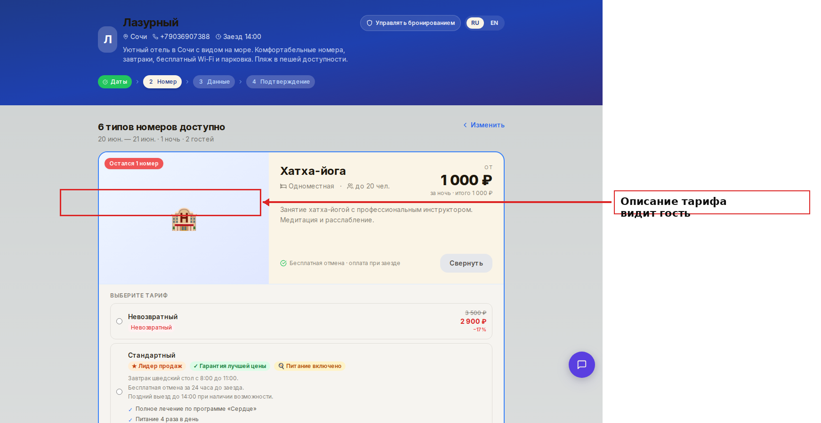Image resolution: width=821 pixels, height=423 pixels.
Task: Open Управлять бронированием
Action: click(x=410, y=23)
